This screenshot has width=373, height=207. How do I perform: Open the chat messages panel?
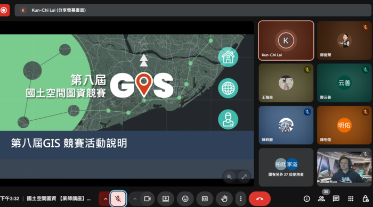pyautogui.click(x=336, y=198)
